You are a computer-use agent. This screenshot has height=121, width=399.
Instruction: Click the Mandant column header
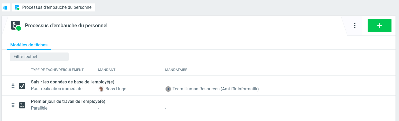[x=107, y=70]
